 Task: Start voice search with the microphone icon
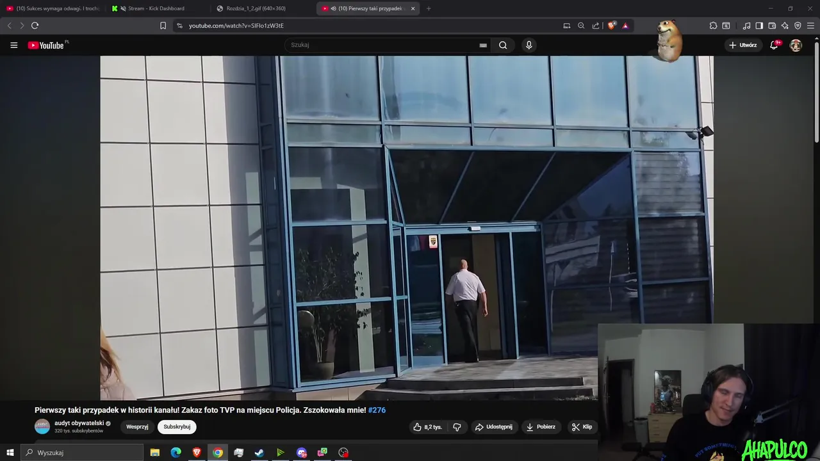(529, 45)
